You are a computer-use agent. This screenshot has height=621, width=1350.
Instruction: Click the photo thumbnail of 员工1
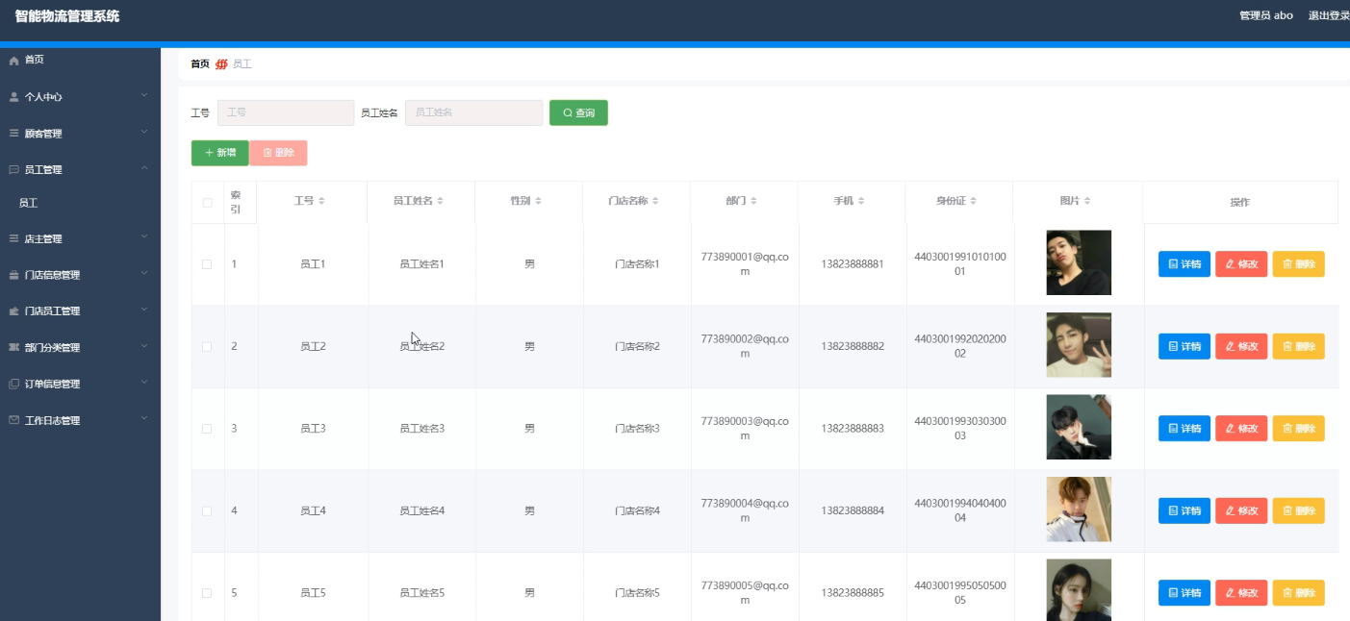[1079, 262]
